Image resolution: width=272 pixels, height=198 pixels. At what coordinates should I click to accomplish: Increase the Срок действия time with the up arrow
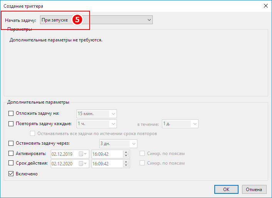pyautogui.click(x=126, y=162)
